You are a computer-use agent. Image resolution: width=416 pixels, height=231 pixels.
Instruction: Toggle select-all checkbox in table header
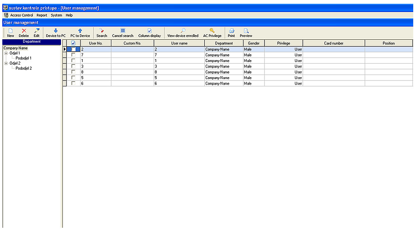73,43
